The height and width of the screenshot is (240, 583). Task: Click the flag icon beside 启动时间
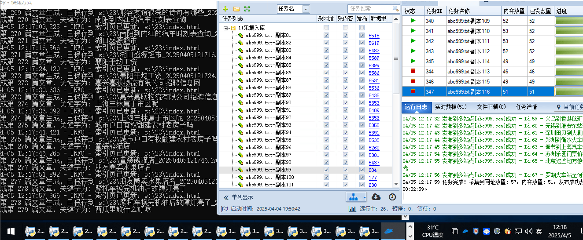(225, 209)
